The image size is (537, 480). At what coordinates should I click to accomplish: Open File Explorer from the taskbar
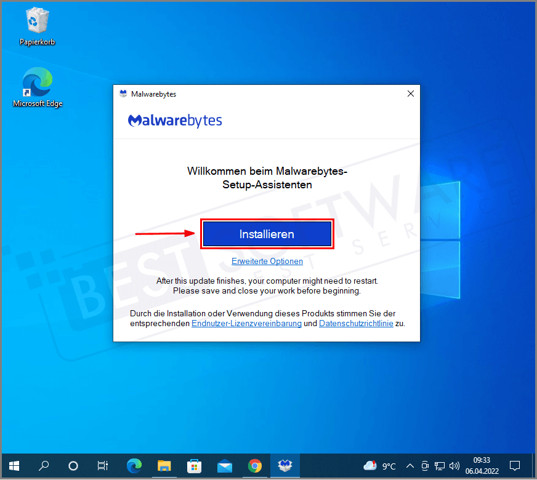164,466
